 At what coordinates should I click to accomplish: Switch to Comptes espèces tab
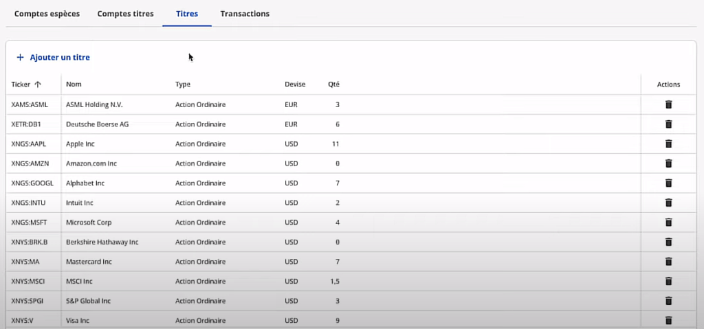[47, 14]
